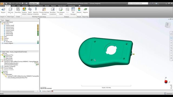Open the Boundary Conditions ribbon tab

point(36,6)
